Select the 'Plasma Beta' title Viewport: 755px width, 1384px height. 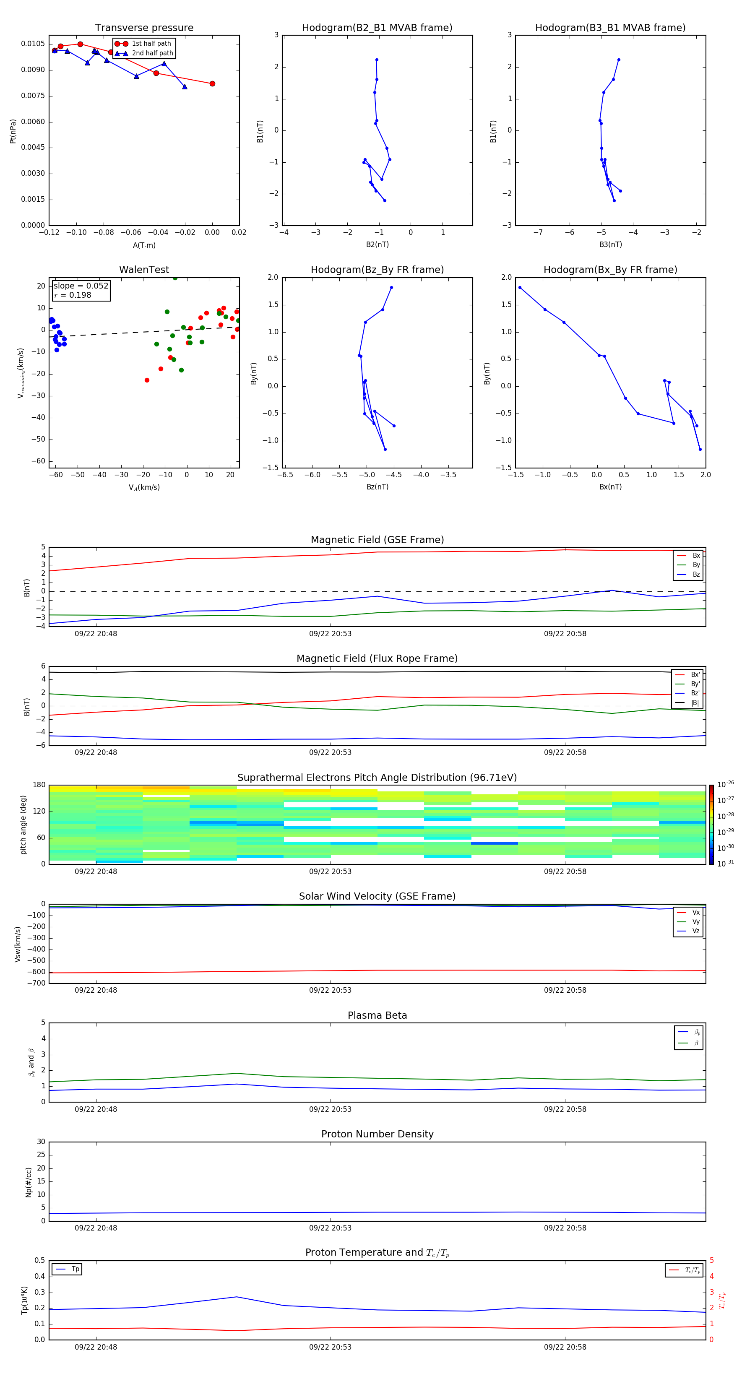click(377, 1015)
